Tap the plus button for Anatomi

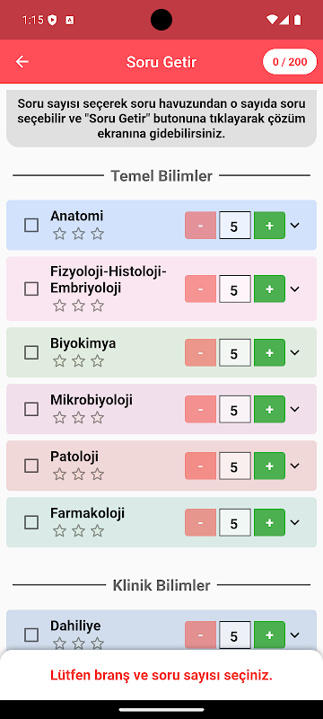tap(269, 226)
